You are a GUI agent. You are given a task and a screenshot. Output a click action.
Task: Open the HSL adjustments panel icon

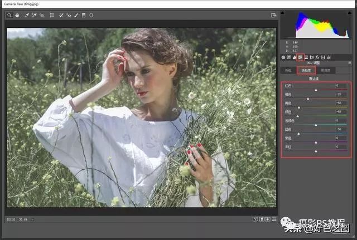tap(301, 57)
